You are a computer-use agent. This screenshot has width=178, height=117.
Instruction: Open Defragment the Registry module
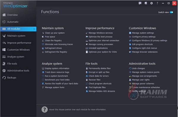pos(56,52)
